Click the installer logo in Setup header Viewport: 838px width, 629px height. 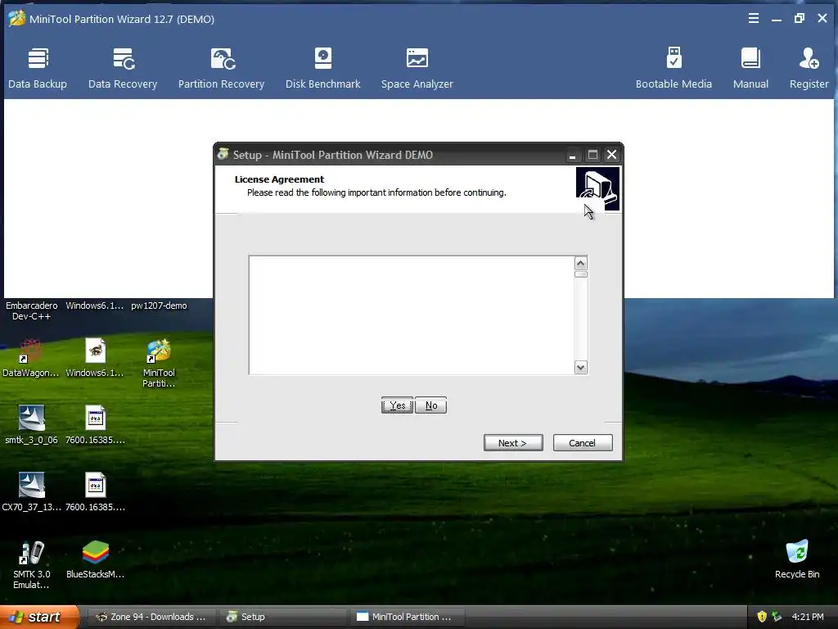597,189
